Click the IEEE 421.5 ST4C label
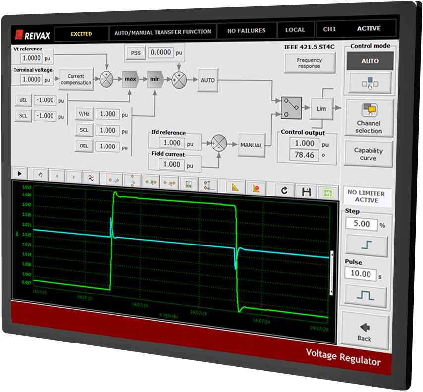 (x=310, y=47)
